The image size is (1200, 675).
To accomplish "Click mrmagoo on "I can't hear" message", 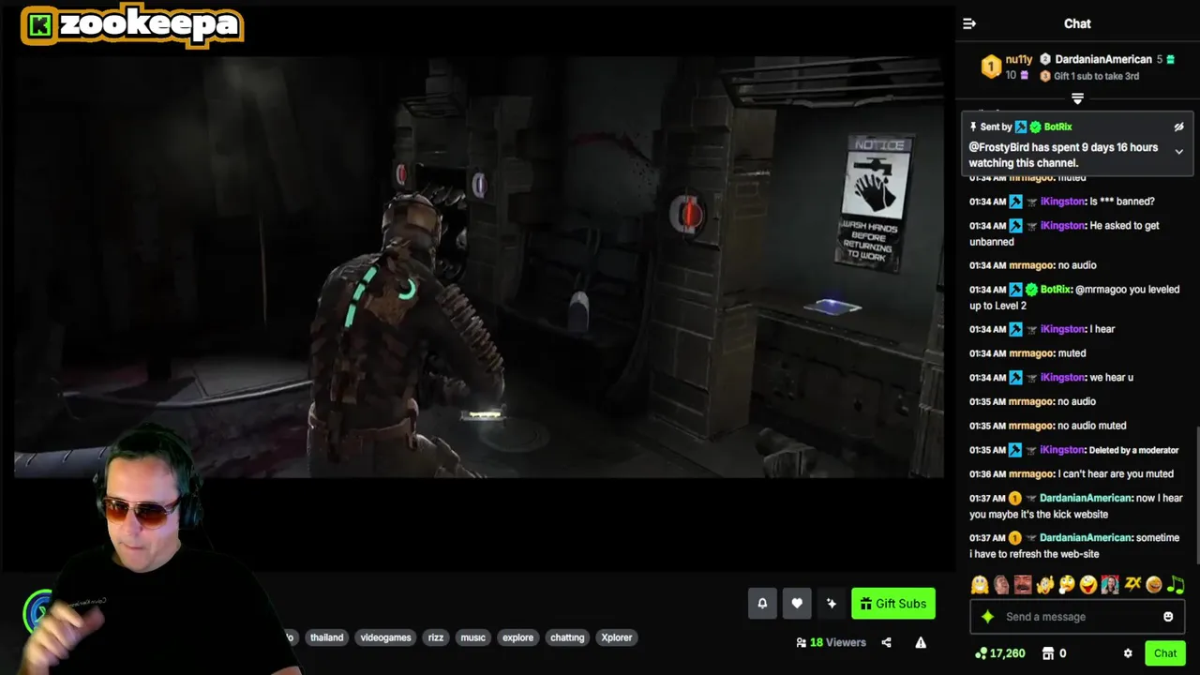I will 1031,474.
